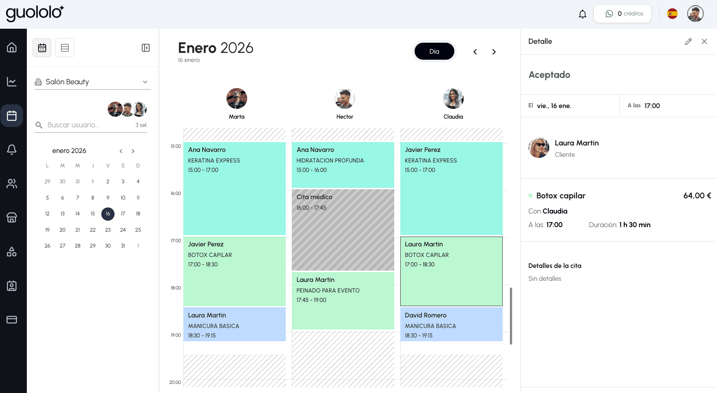Select day 23 in the mini calendar
The image size is (717, 393).
coord(108,230)
